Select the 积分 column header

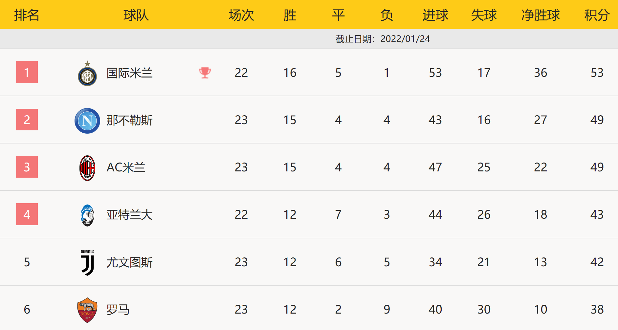(597, 15)
